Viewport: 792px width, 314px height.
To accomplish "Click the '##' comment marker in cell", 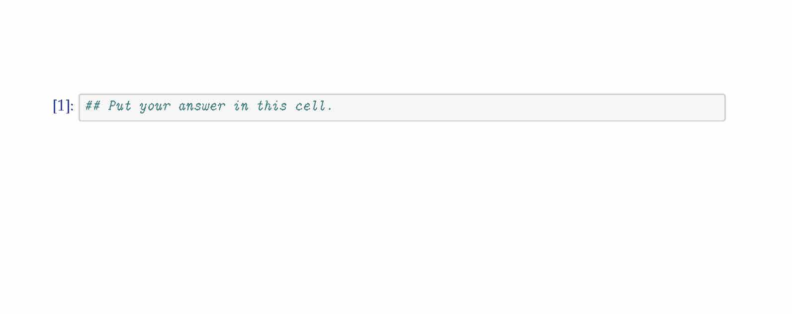I will coord(92,106).
